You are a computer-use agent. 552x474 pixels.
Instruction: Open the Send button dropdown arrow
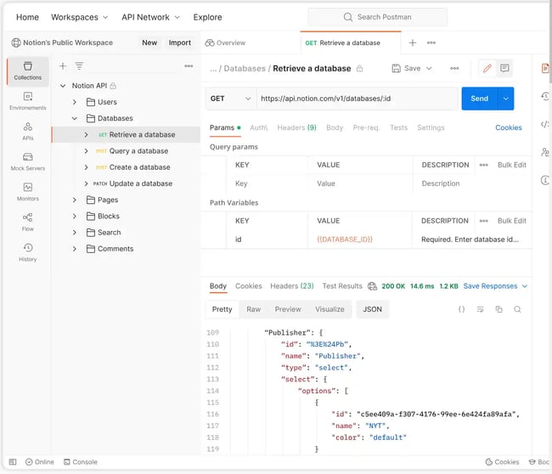pyautogui.click(x=506, y=99)
